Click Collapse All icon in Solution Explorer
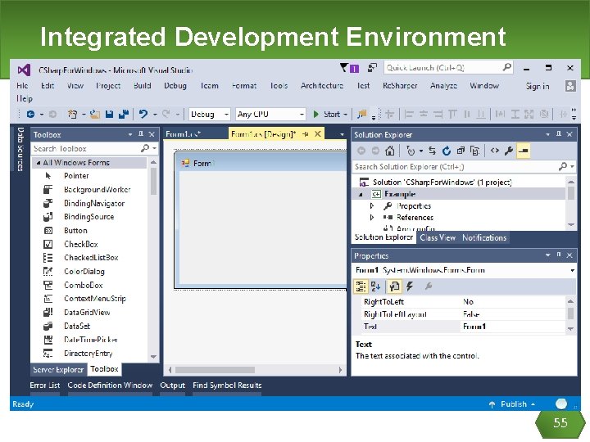The image size is (590, 442). pyautogui.click(x=461, y=151)
